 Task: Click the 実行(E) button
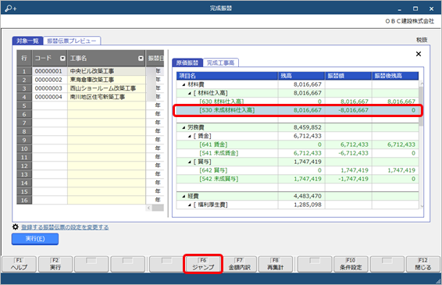pos(35,239)
